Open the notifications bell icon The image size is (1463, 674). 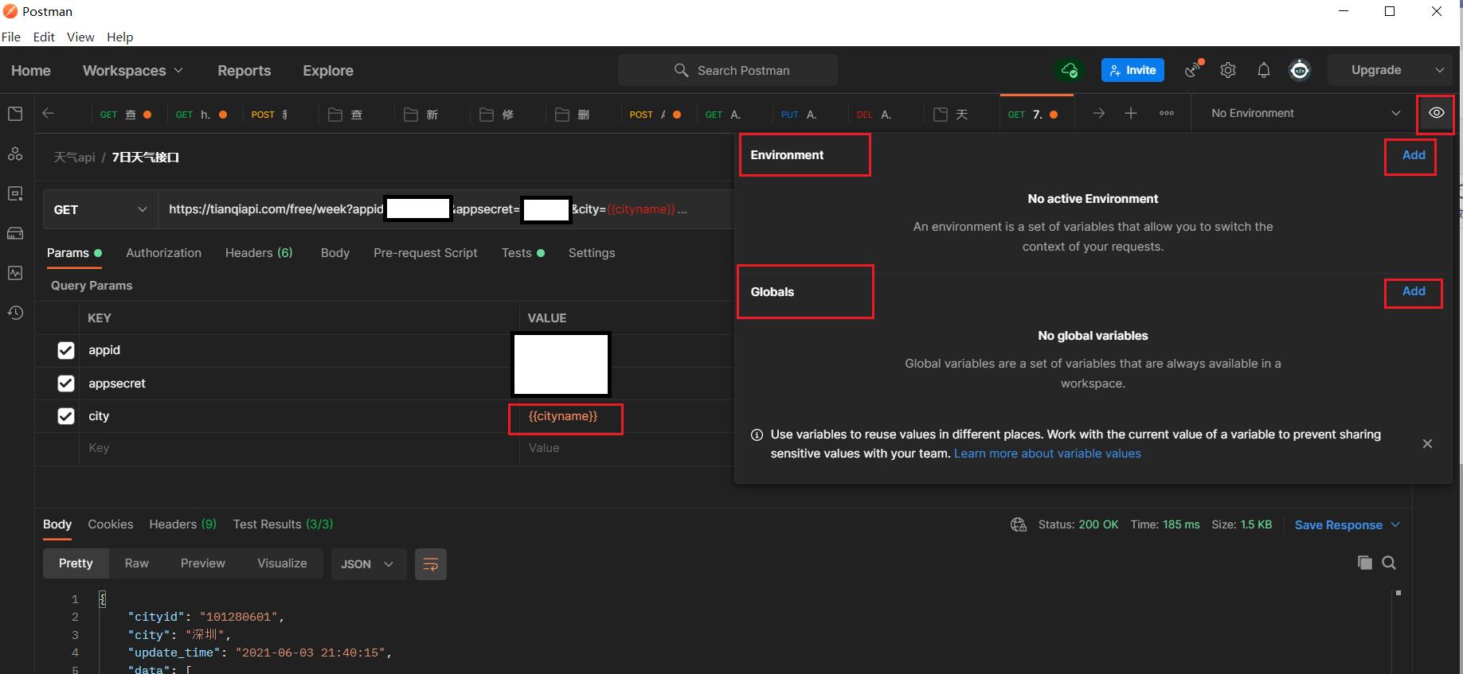coord(1264,70)
